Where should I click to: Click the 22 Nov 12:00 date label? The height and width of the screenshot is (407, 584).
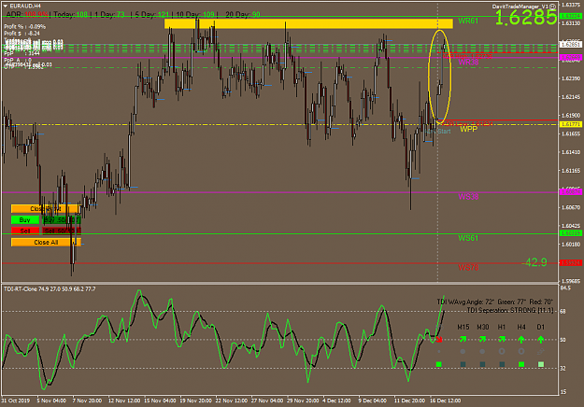coord(232,400)
